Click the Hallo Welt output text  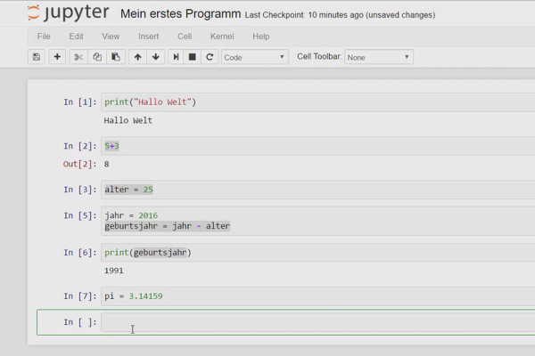tap(128, 121)
